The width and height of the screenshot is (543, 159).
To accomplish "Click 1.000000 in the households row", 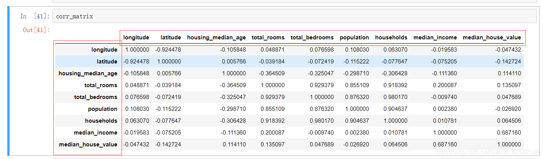I will pyautogui.click(x=396, y=121).
